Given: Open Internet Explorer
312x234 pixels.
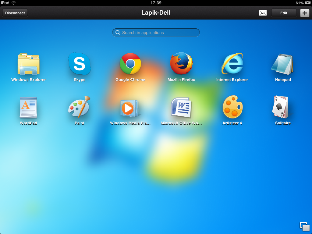Looking at the screenshot, I should coord(232,64).
